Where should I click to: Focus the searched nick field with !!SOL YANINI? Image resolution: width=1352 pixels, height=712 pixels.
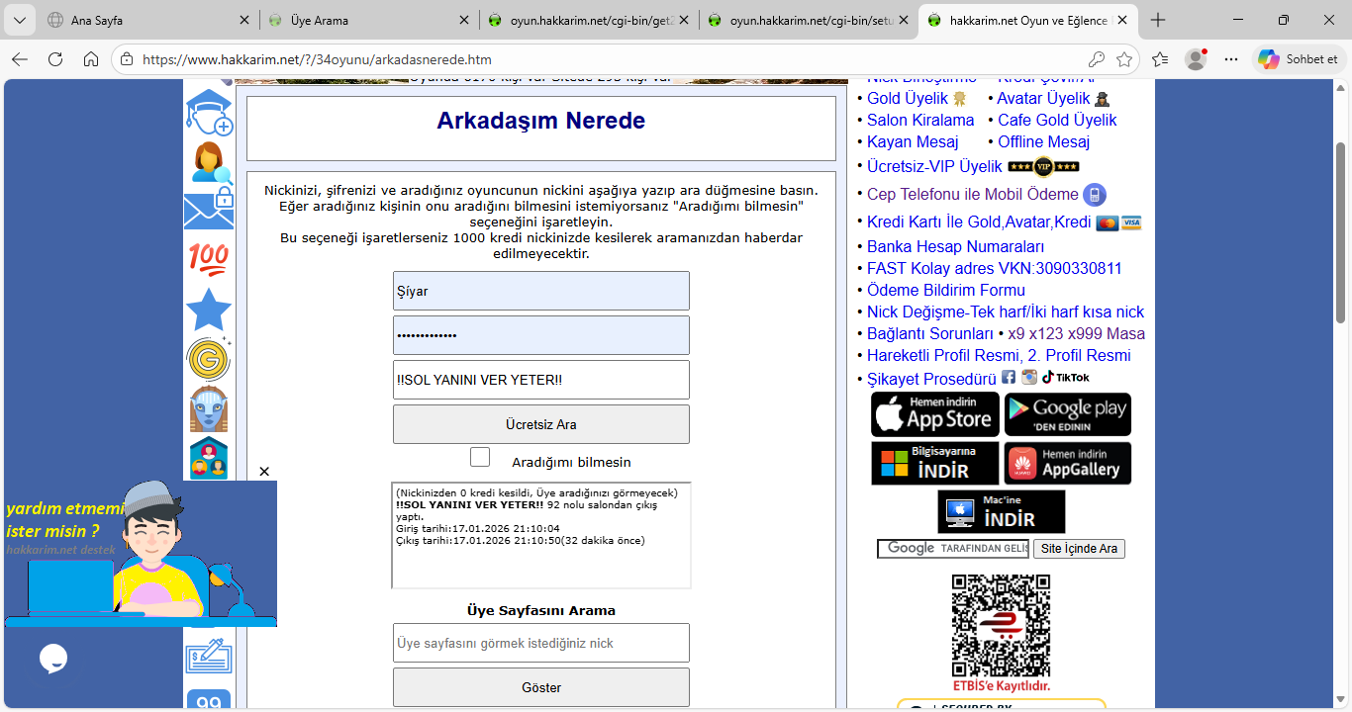click(x=541, y=380)
